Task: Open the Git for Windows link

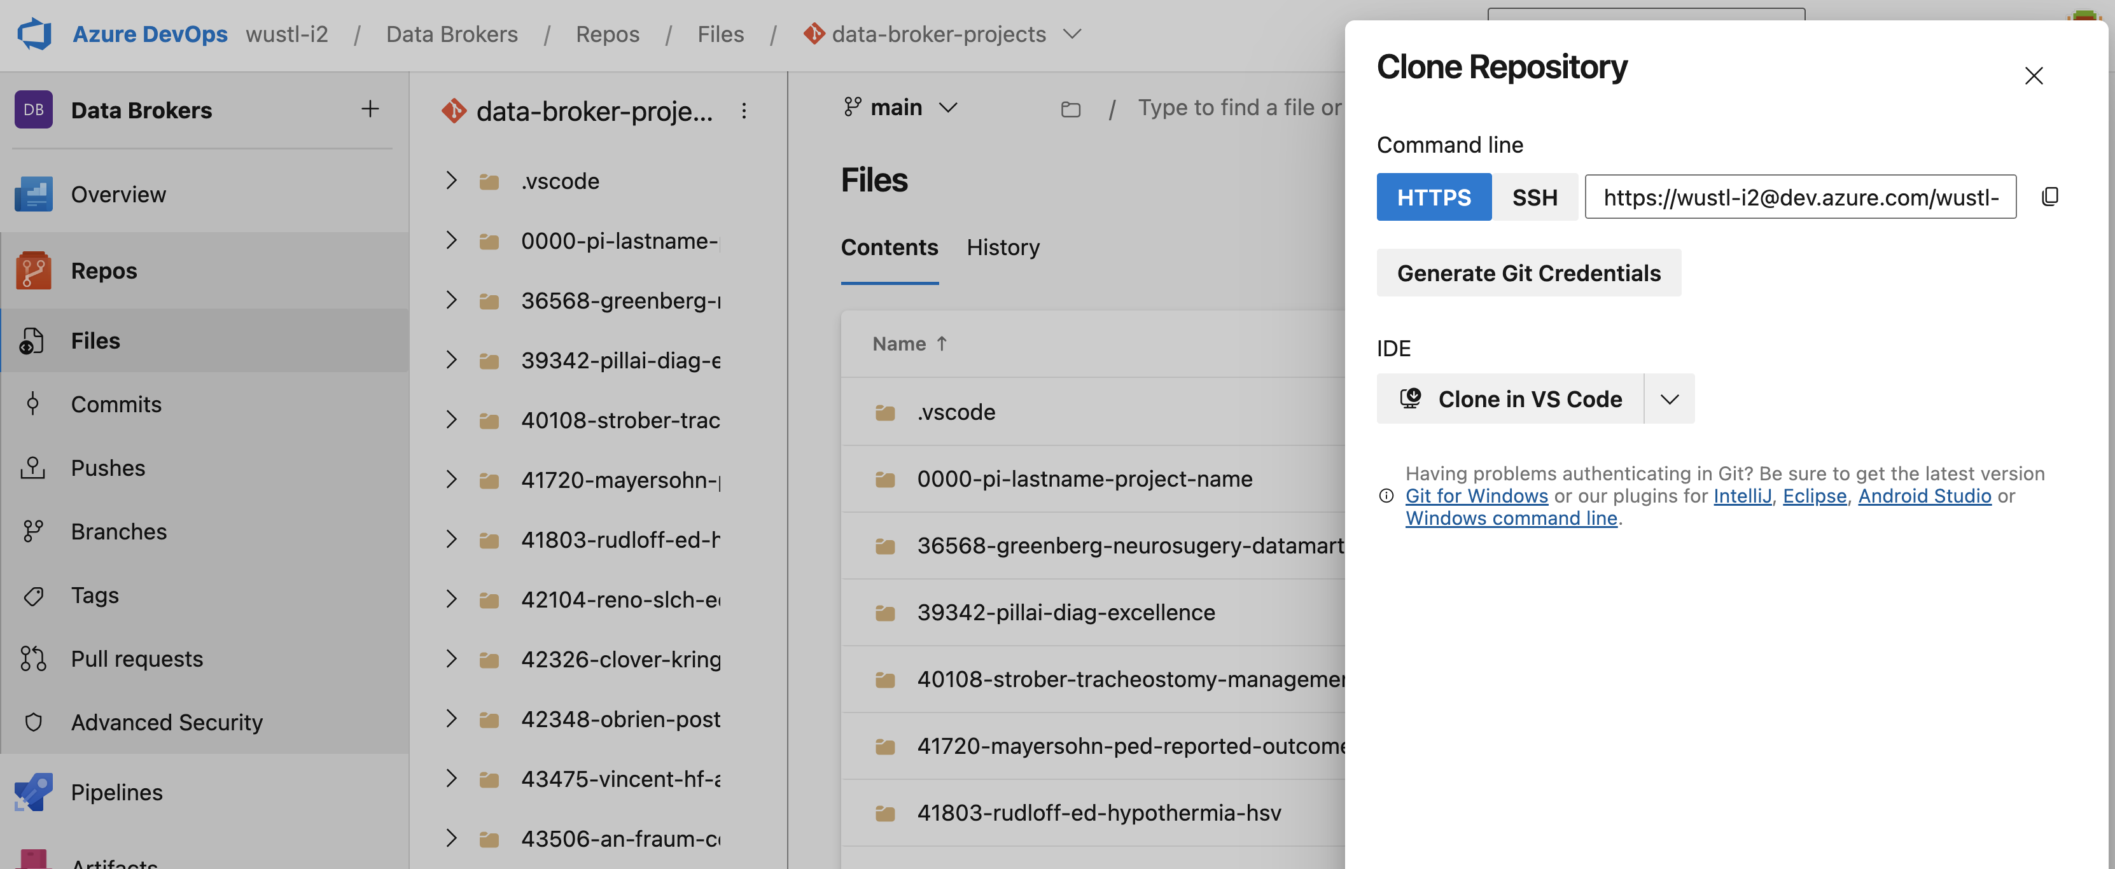Action: coord(1476,496)
